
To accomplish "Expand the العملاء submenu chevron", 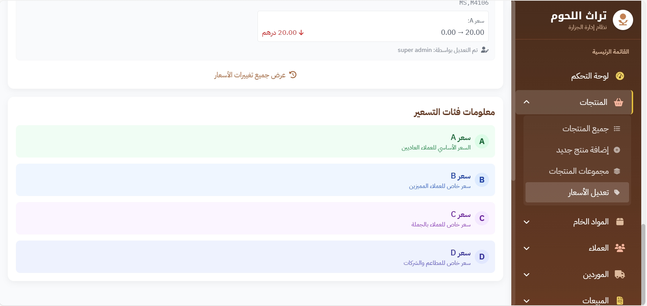I will 527,248.
